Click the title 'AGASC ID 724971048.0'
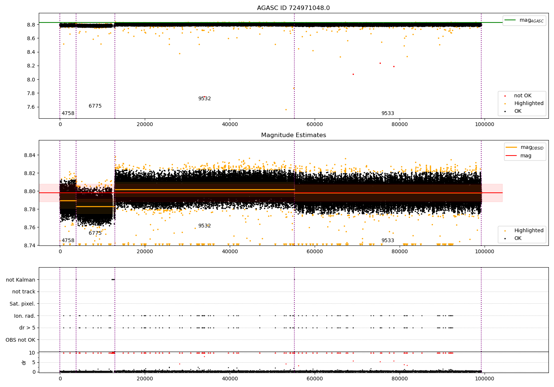554x387 pixels. tap(293, 8)
